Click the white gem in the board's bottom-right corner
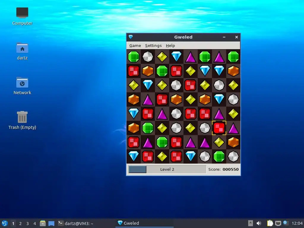304x228 pixels. (x=233, y=156)
